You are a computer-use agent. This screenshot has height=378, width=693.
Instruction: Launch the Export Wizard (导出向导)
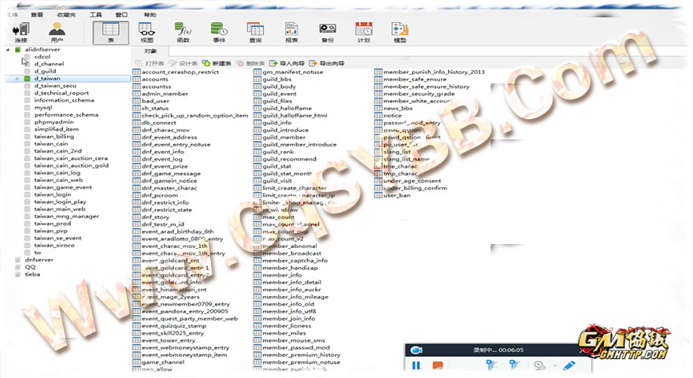coord(327,63)
